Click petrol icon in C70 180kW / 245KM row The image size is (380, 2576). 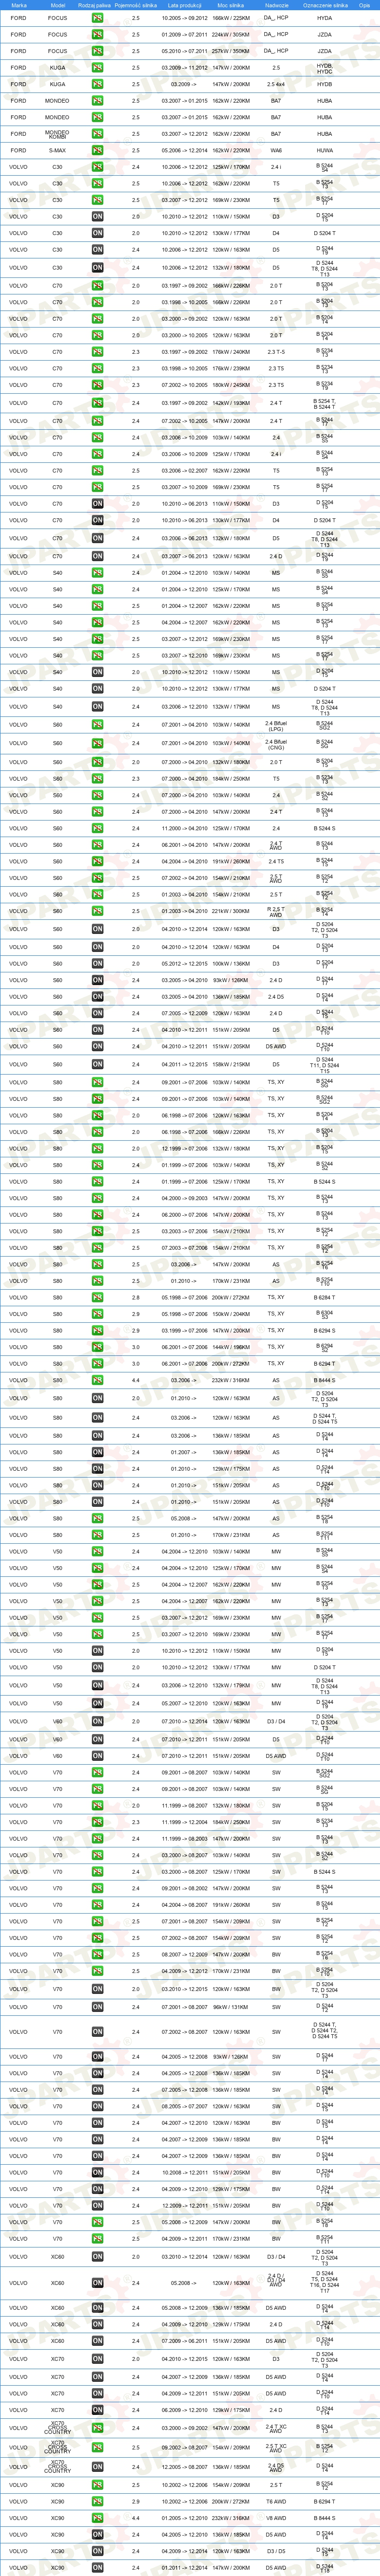[97, 385]
